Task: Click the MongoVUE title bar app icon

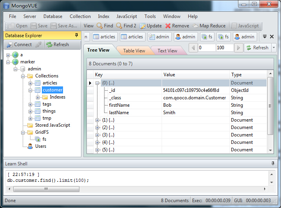Action: point(6,6)
